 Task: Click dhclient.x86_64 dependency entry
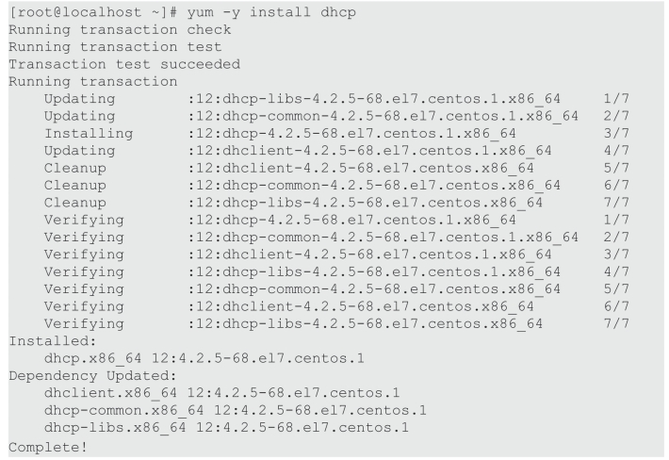(221, 392)
